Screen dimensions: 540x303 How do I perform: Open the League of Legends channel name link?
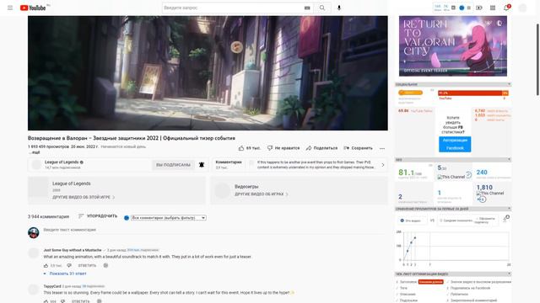(62, 162)
